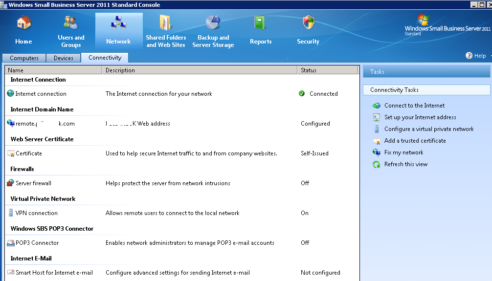Viewport: 492px width, 281px height.
Task: Click the Add a trusted certificate icon
Action: pos(377,141)
